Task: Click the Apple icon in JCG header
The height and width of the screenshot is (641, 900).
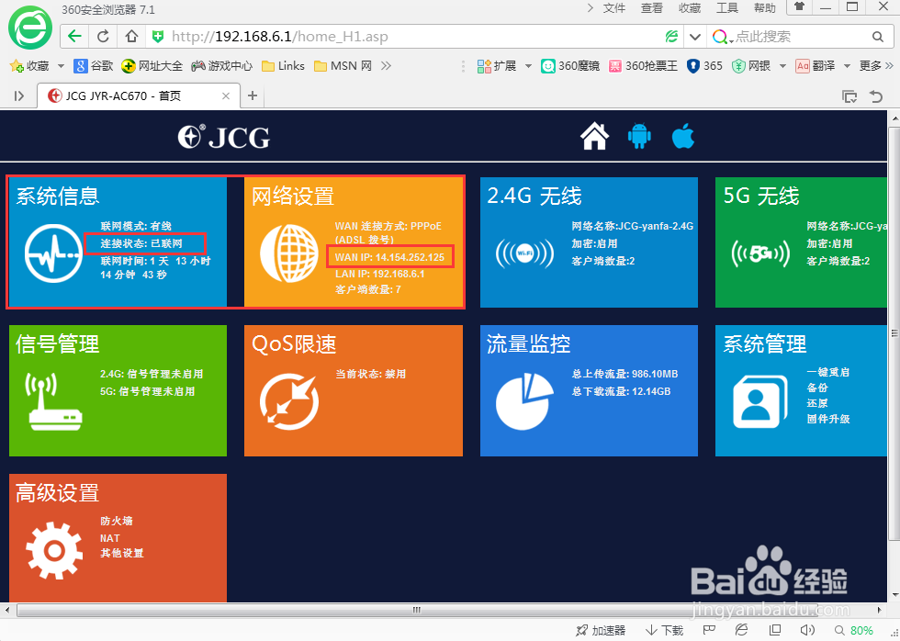Action: (x=682, y=136)
